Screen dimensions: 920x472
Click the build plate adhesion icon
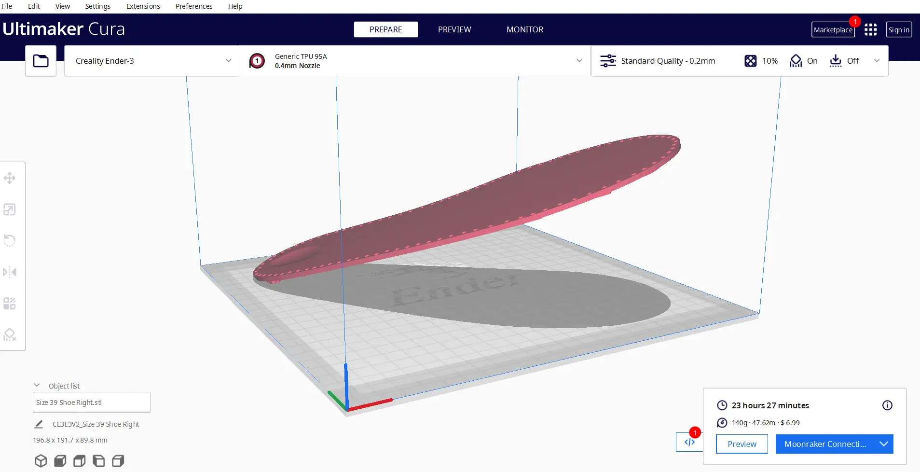point(836,61)
